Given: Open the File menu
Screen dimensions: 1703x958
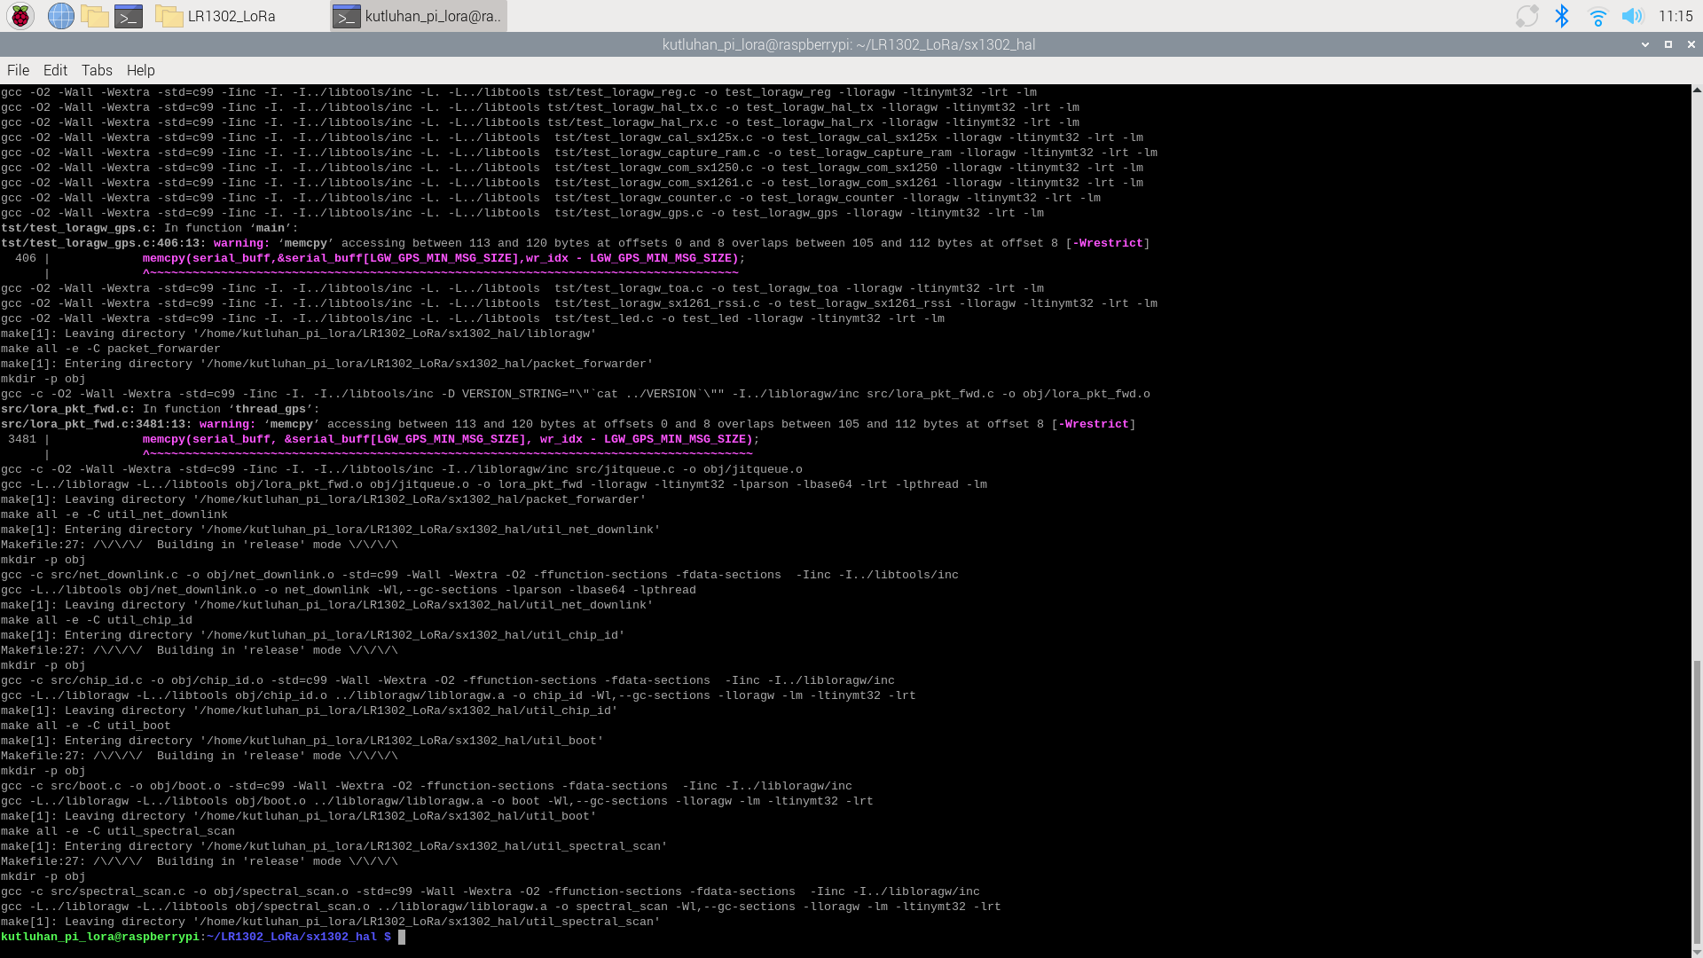Looking at the screenshot, I should tap(18, 70).
